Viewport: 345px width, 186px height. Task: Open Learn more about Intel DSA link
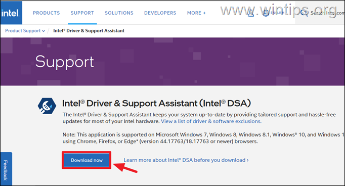point(186,160)
